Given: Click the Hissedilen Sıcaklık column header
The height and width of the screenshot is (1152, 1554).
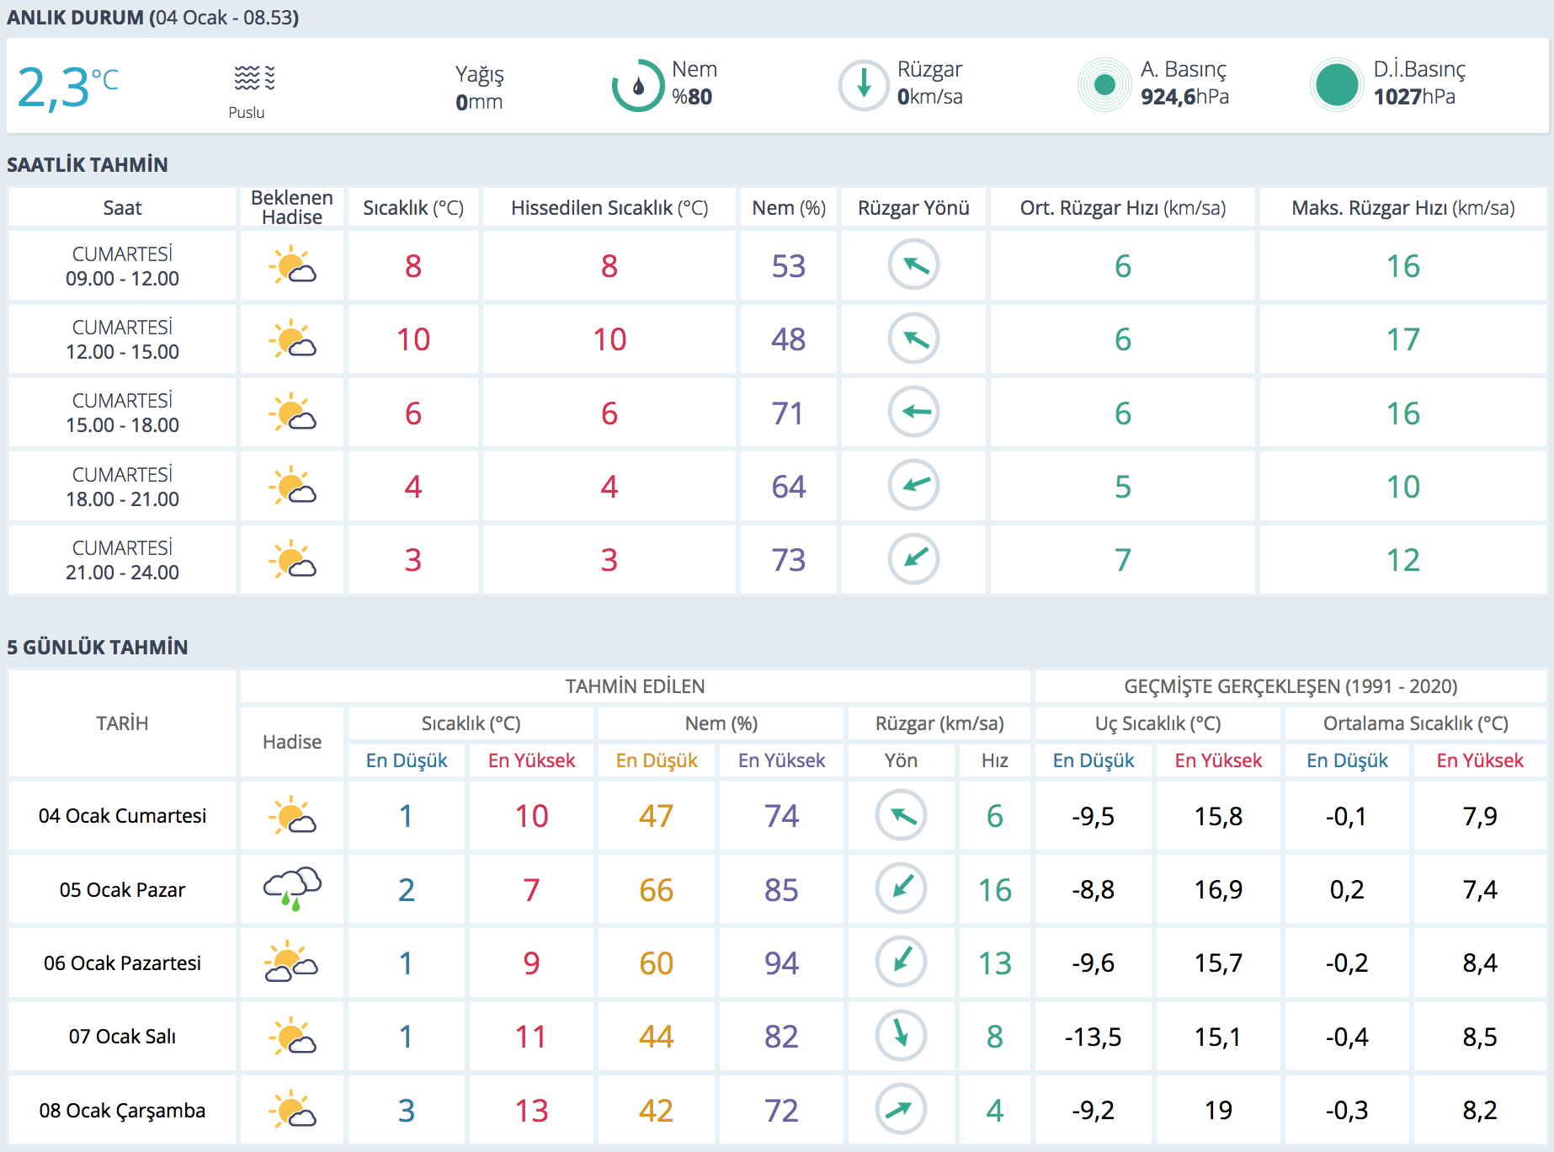Looking at the screenshot, I should tap(609, 208).
